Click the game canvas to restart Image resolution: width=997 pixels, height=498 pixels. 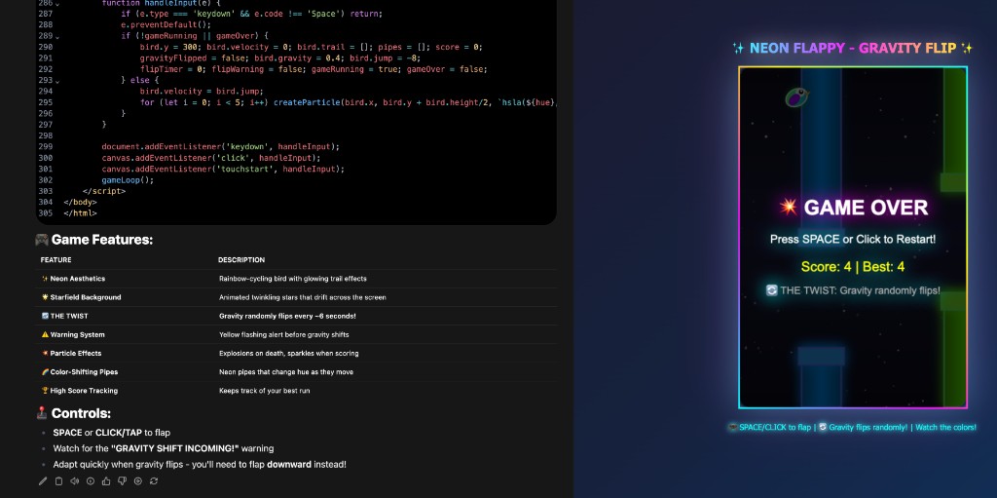coord(852,331)
